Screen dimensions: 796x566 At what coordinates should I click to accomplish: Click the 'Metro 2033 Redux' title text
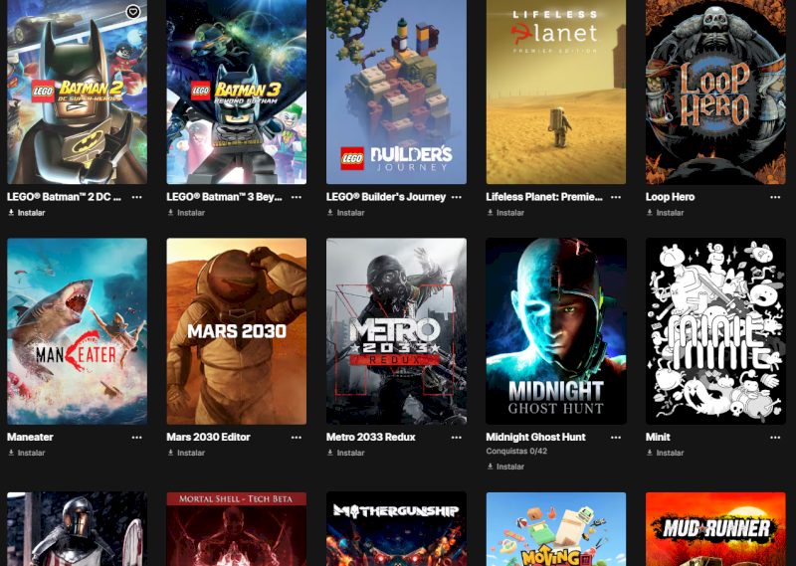tap(370, 437)
